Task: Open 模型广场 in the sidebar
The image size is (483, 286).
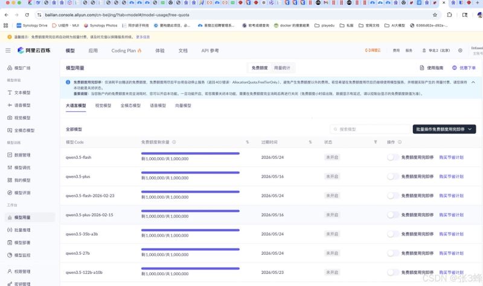Action: tap(19, 68)
